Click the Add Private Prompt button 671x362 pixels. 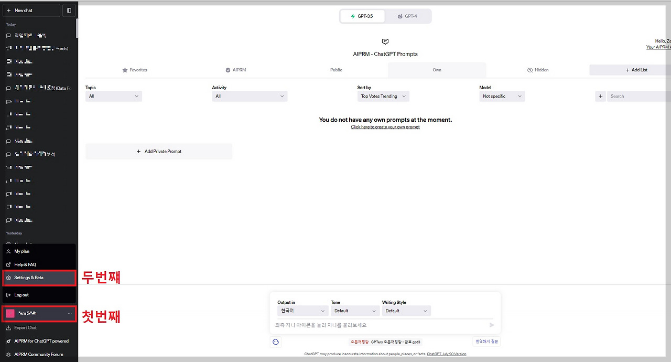(159, 152)
